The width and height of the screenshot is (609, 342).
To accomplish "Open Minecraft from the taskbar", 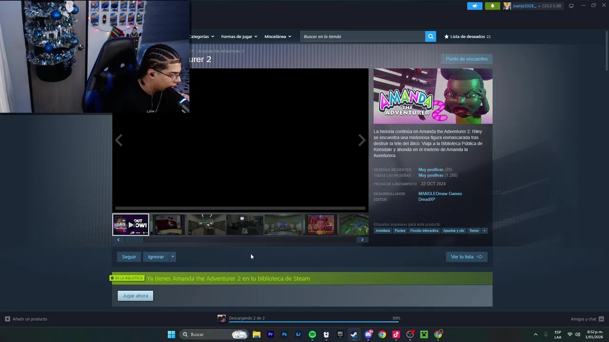I will 424,334.
